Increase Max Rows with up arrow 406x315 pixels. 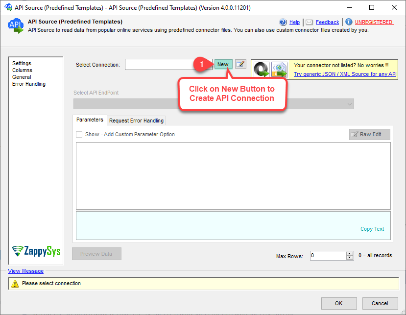point(350,253)
